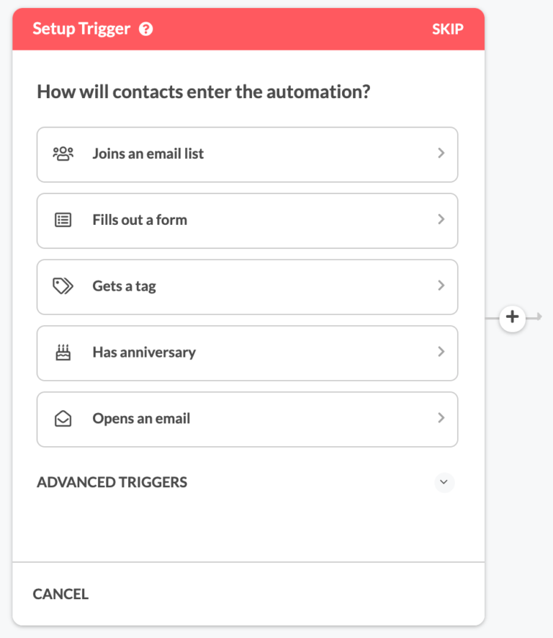Cancel the trigger setup
Screen dimensions: 553x638
point(60,593)
